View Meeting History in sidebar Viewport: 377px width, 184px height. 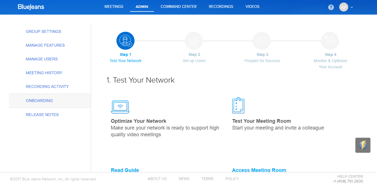pos(44,73)
